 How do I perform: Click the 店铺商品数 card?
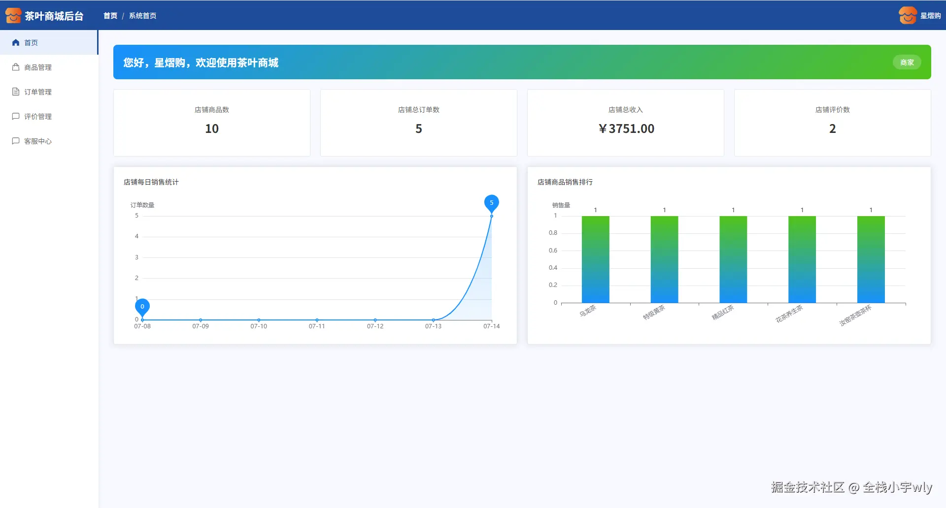coord(212,123)
